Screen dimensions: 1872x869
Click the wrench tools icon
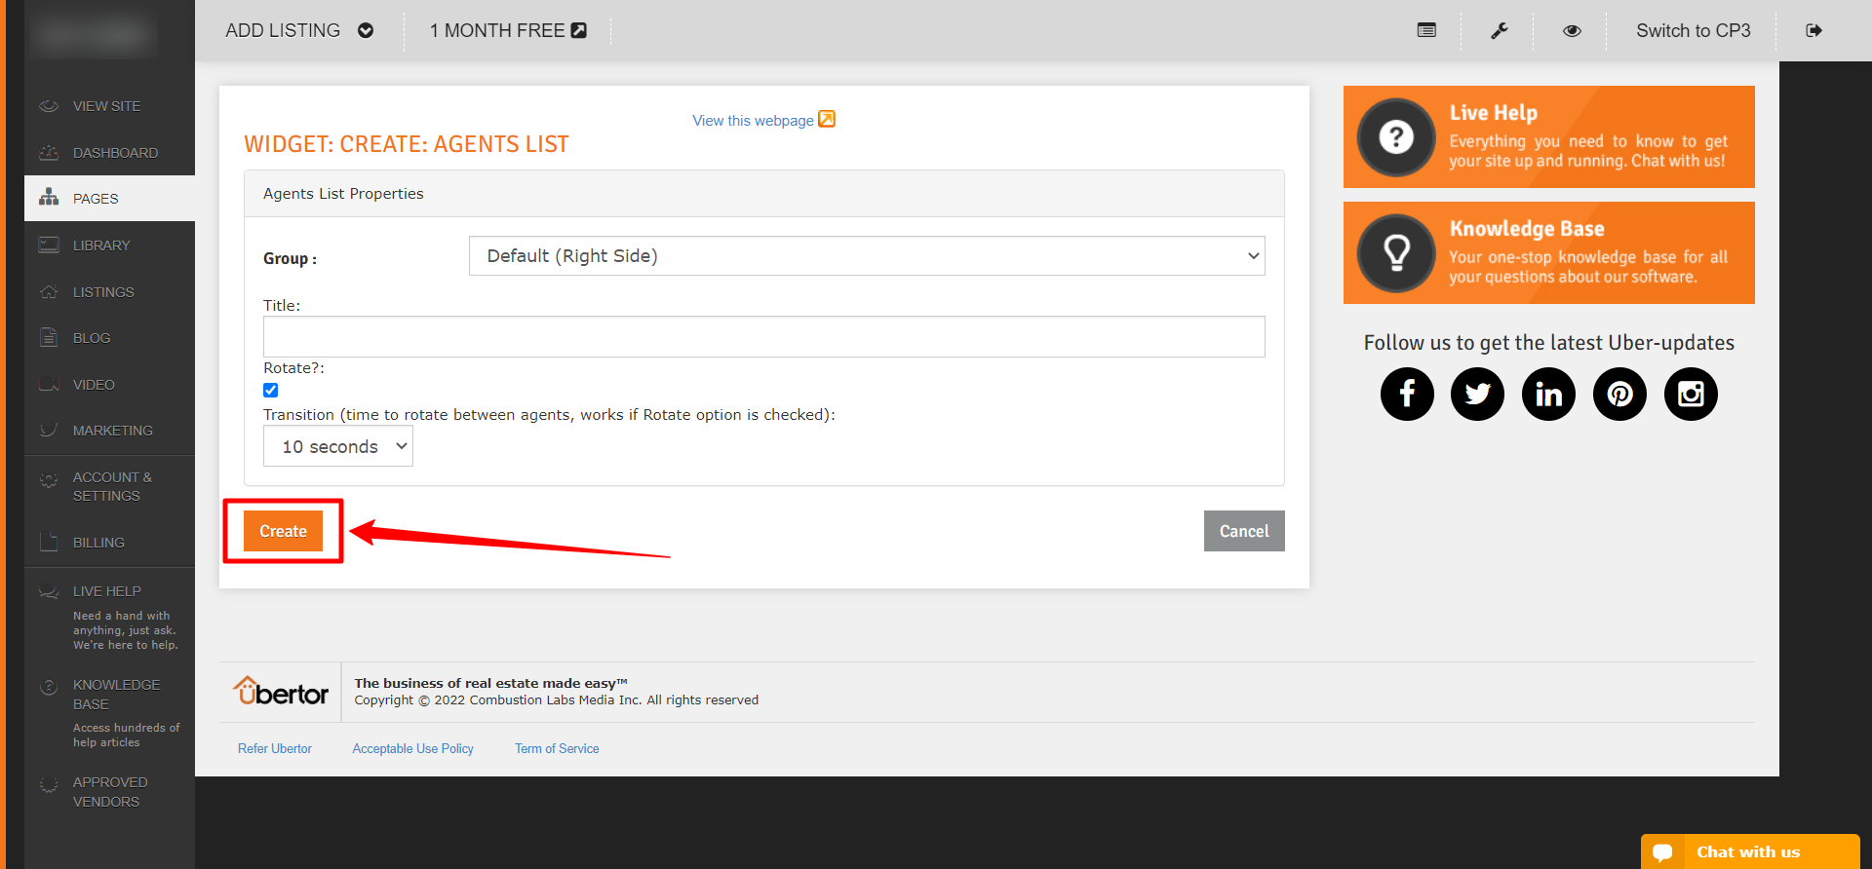1500,30
